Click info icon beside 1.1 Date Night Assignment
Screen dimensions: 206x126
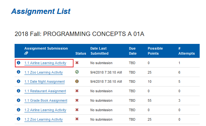point(18,81)
